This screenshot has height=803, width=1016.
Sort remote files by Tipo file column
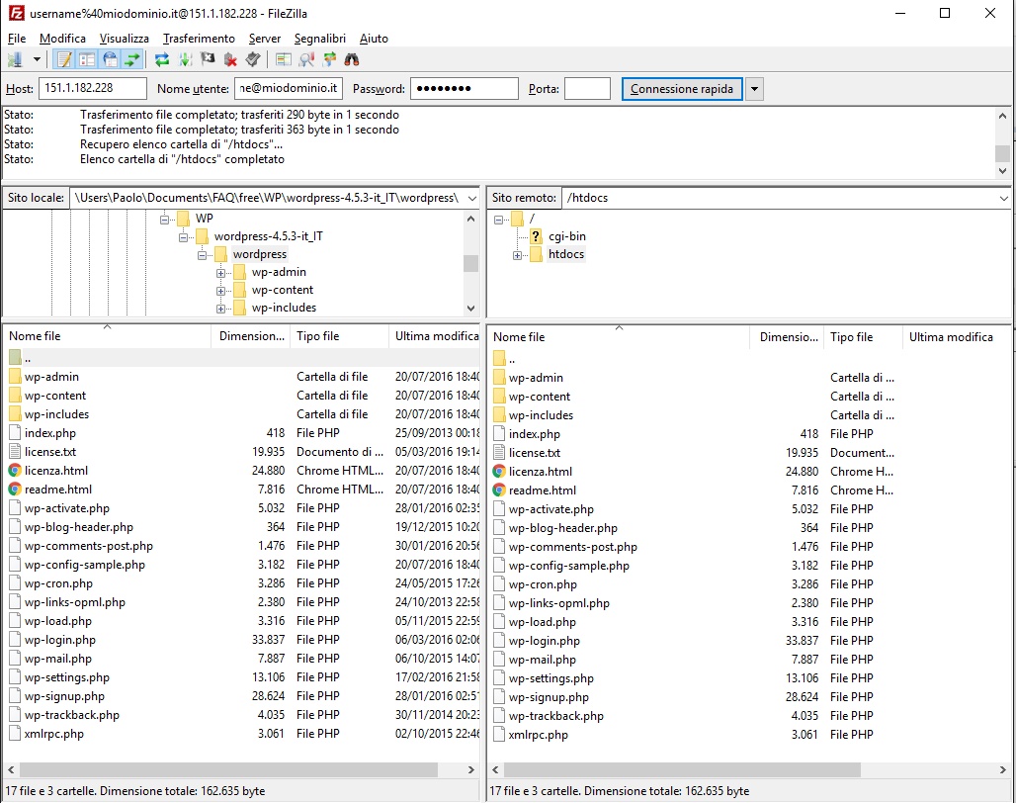[863, 337]
